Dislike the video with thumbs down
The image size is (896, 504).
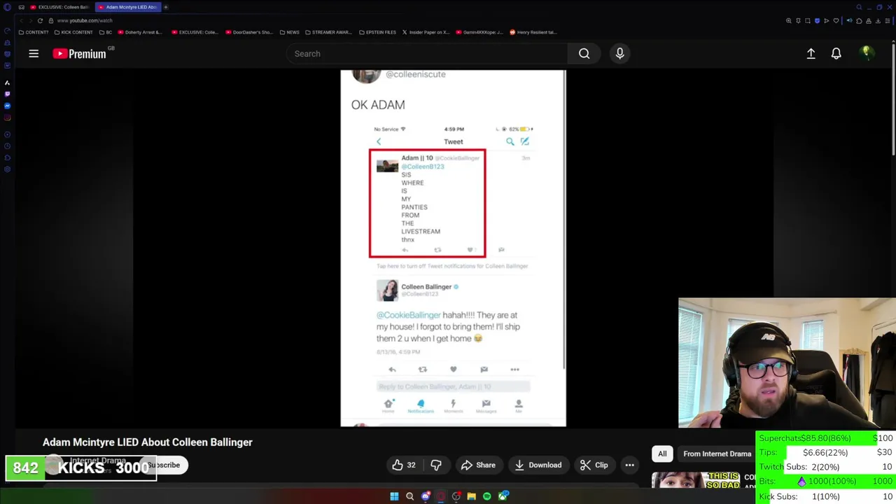435,465
